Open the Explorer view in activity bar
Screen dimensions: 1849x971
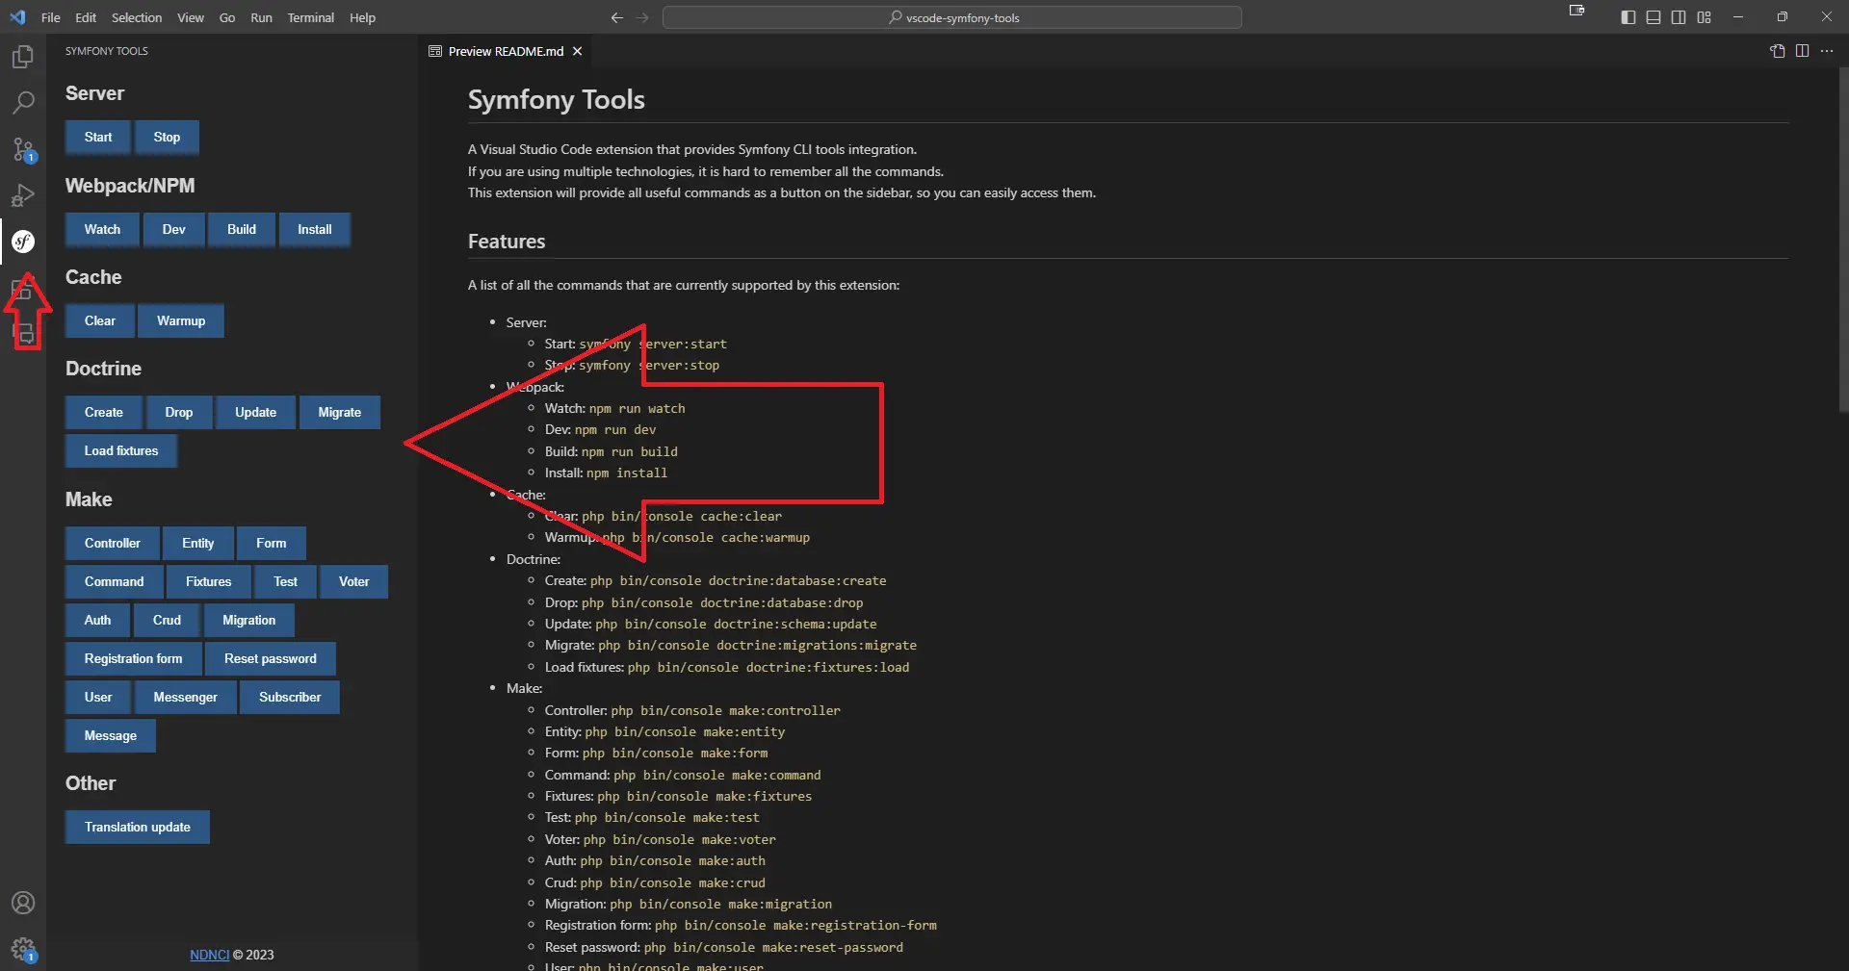(x=23, y=57)
